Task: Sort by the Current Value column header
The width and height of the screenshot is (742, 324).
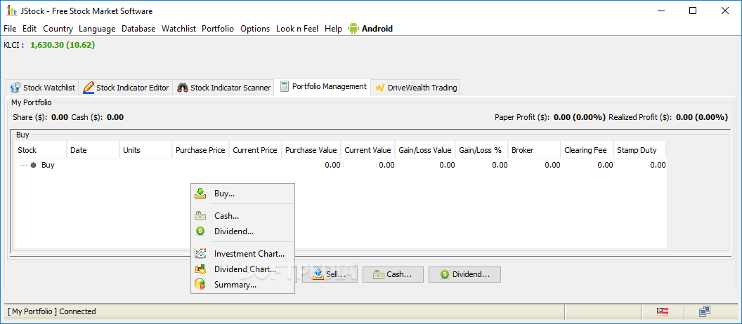Action: pyautogui.click(x=367, y=150)
